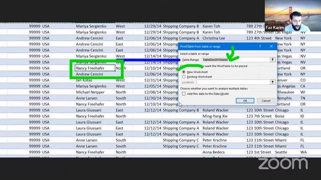
Task: Select Michael Neipper cell
Action: pyautogui.click(x=90, y=92)
